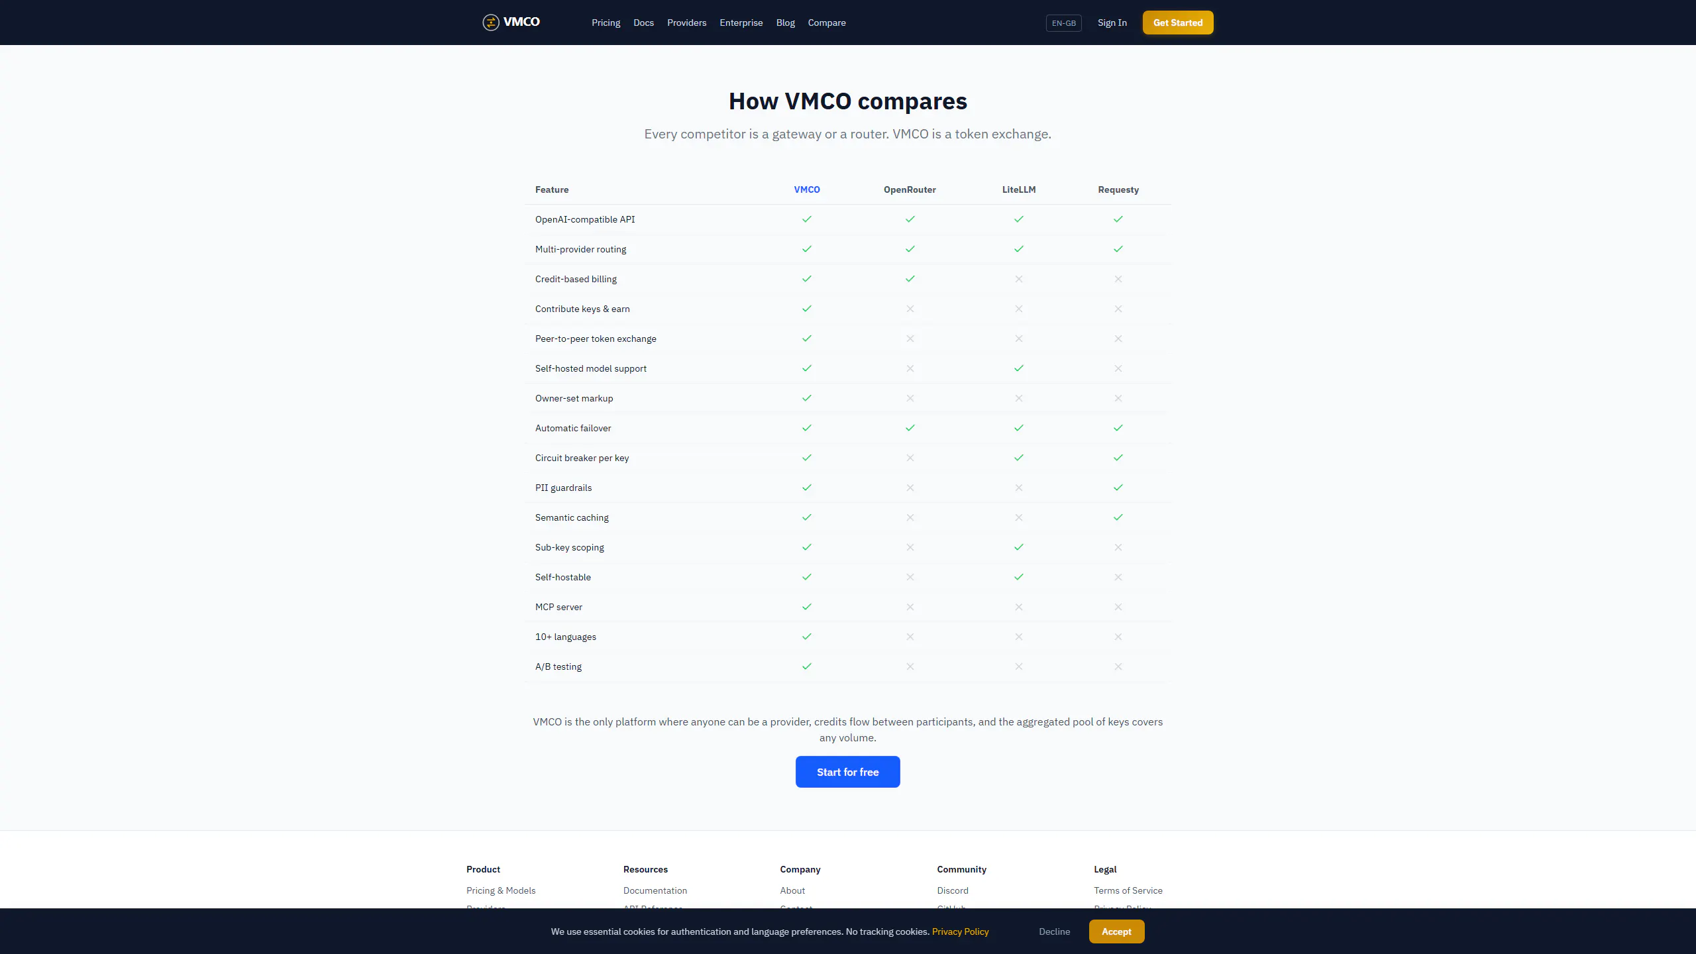Click the 'Owner-set markup' row label
Viewport: 1696px width, 954px height.
pyautogui.click(x=574, y=398)
